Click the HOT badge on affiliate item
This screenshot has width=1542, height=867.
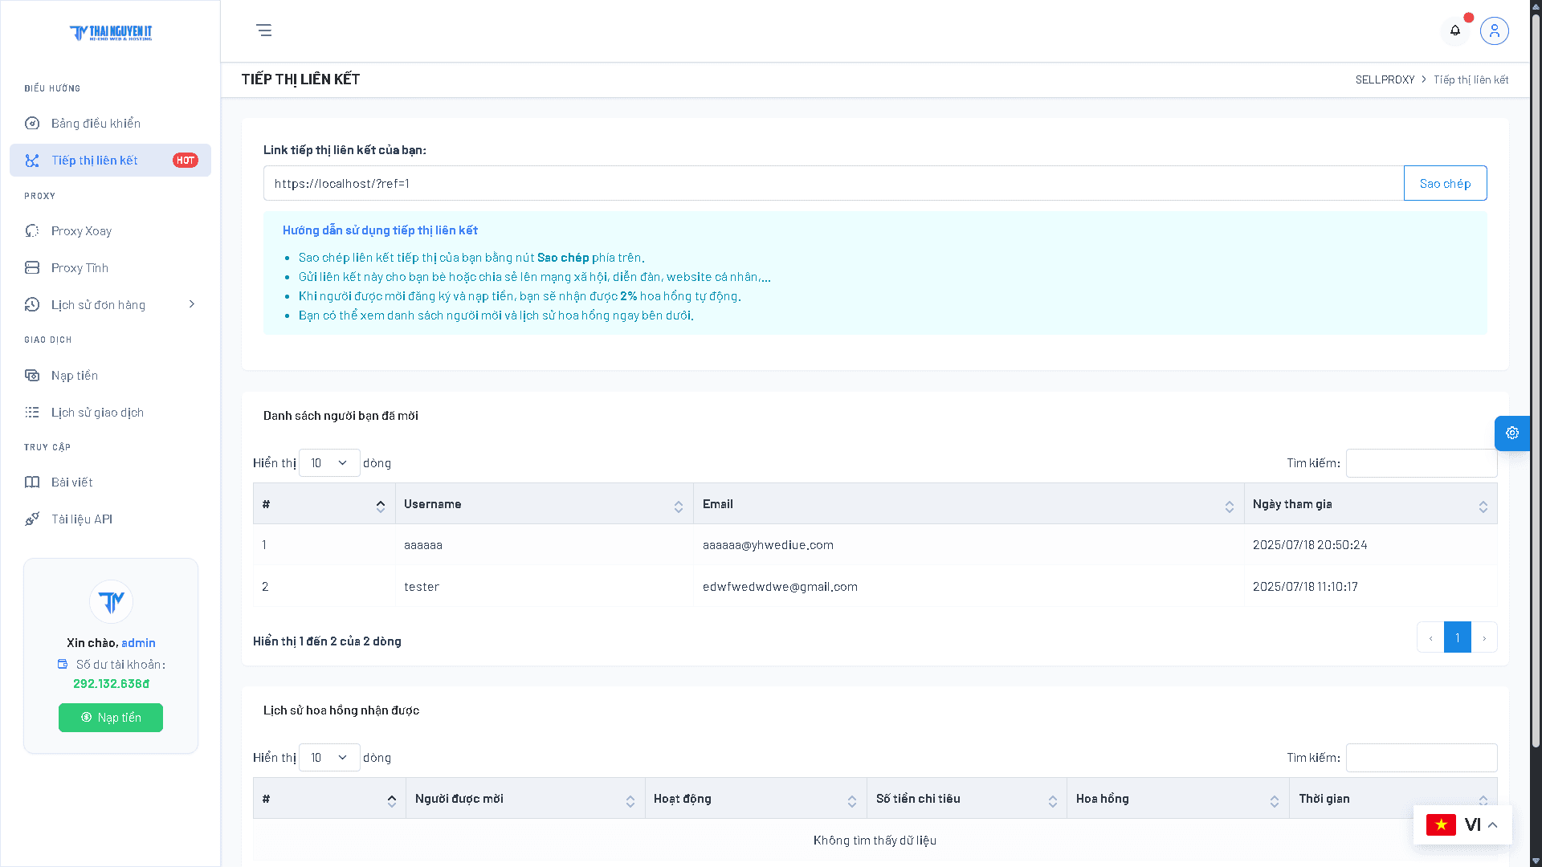pyautogui.click(x=186, y=161)
